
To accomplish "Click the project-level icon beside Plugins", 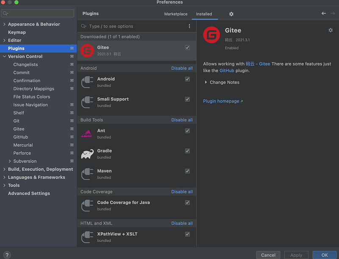I will [x=72, y=48].
